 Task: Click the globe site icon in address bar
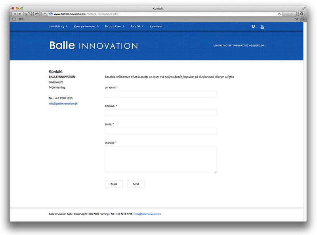click(x=51, y=14)
